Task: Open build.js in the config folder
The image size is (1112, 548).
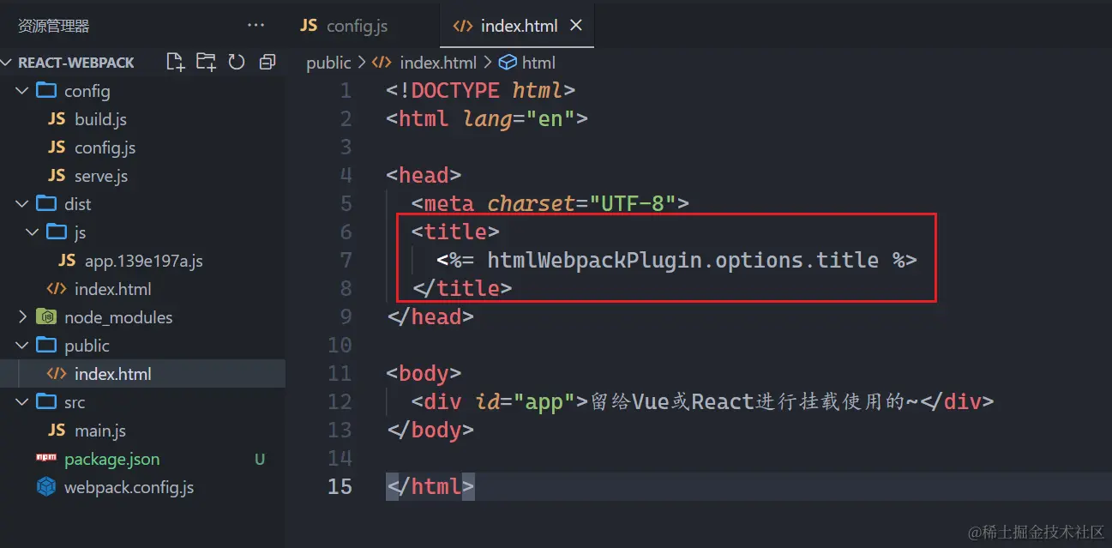Action: [x=100, y=119]
